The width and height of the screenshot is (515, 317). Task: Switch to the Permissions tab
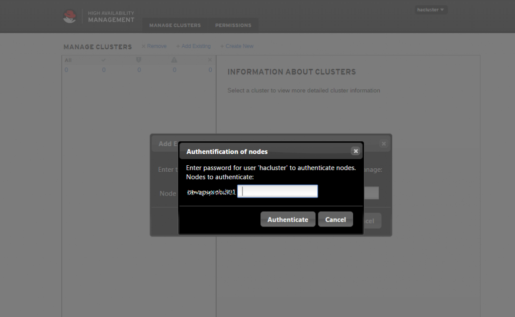pyautogui.click(x=233, y=25)
